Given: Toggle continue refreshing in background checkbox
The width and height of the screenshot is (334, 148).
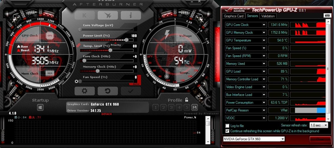Looking at the screenshot, I should 227,131.
